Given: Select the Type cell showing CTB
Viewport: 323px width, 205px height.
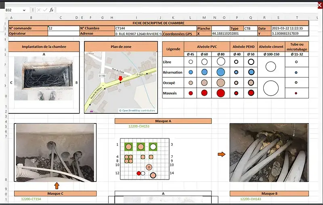Looking at the screenshot, I should tap(250, 28).
